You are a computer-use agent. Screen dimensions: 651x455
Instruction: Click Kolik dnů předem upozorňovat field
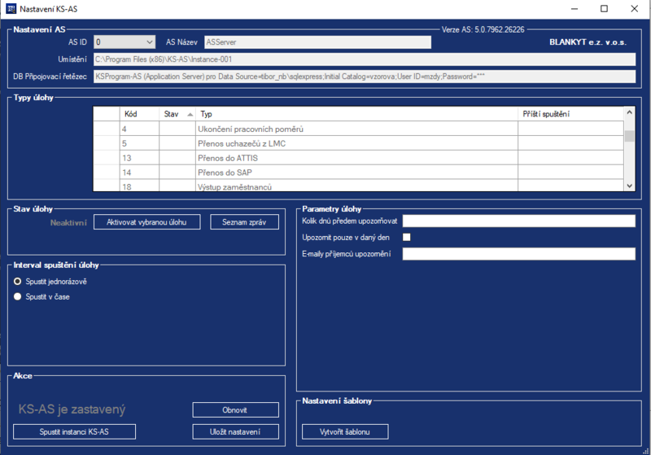point(519,221)
